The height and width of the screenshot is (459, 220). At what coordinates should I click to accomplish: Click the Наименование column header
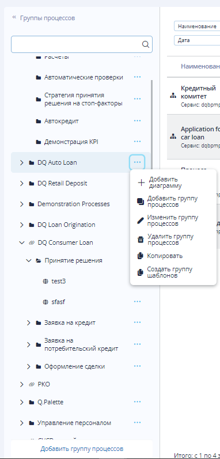pos(200,66)
